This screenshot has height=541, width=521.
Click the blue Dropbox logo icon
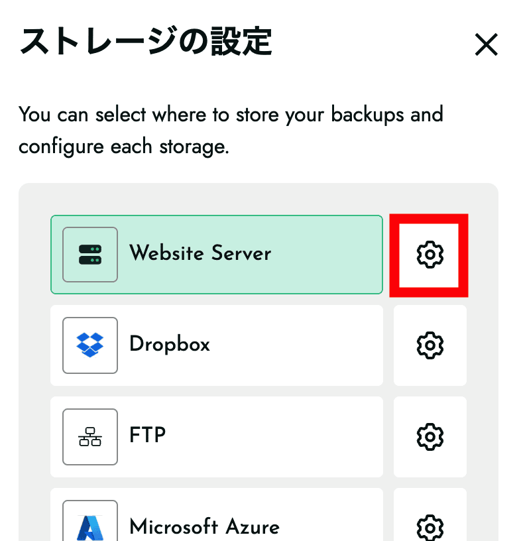pyautogui.click(x=90, y=345)
